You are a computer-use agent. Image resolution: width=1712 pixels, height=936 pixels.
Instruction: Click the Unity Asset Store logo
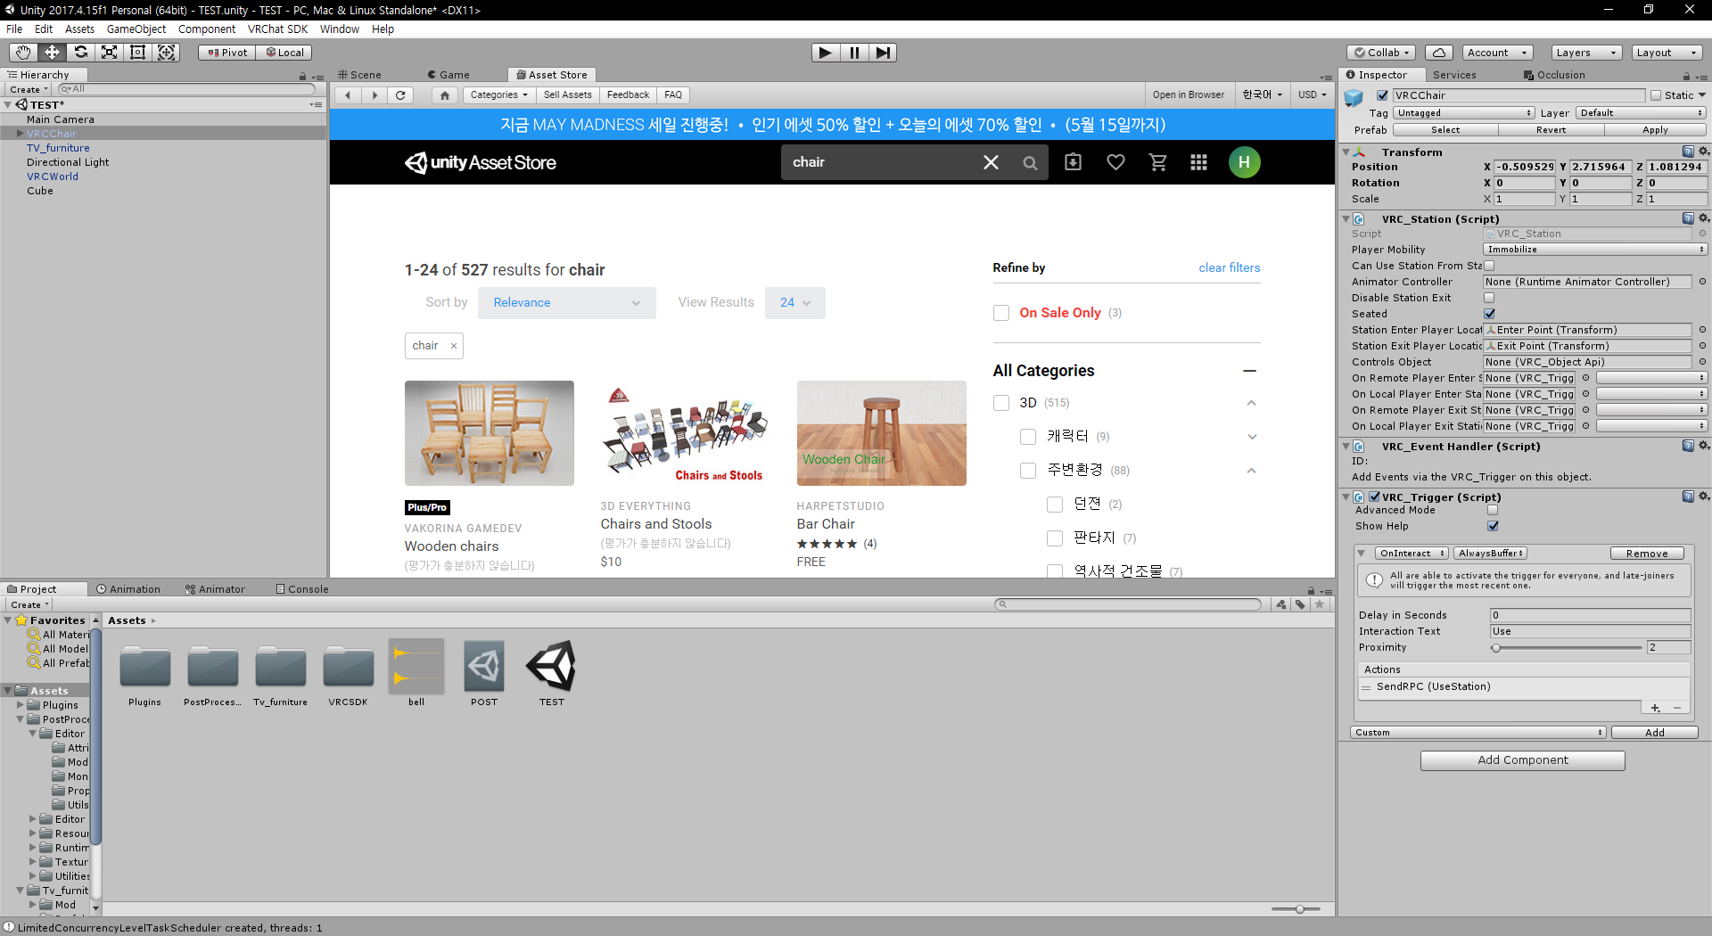click(x=481, y=162)
